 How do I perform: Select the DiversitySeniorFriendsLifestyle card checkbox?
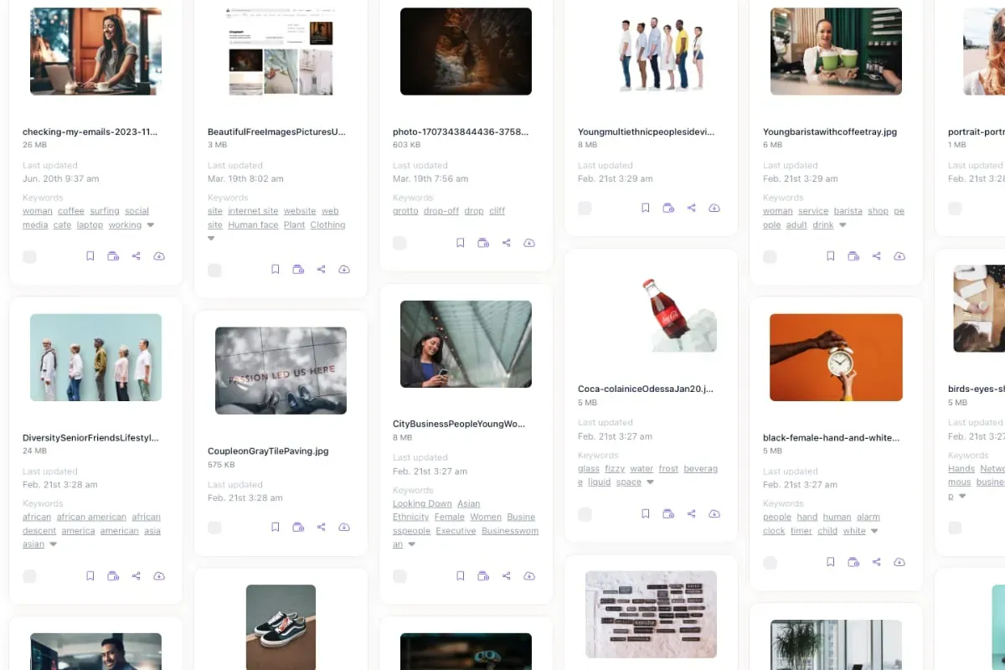pos(29,576)
